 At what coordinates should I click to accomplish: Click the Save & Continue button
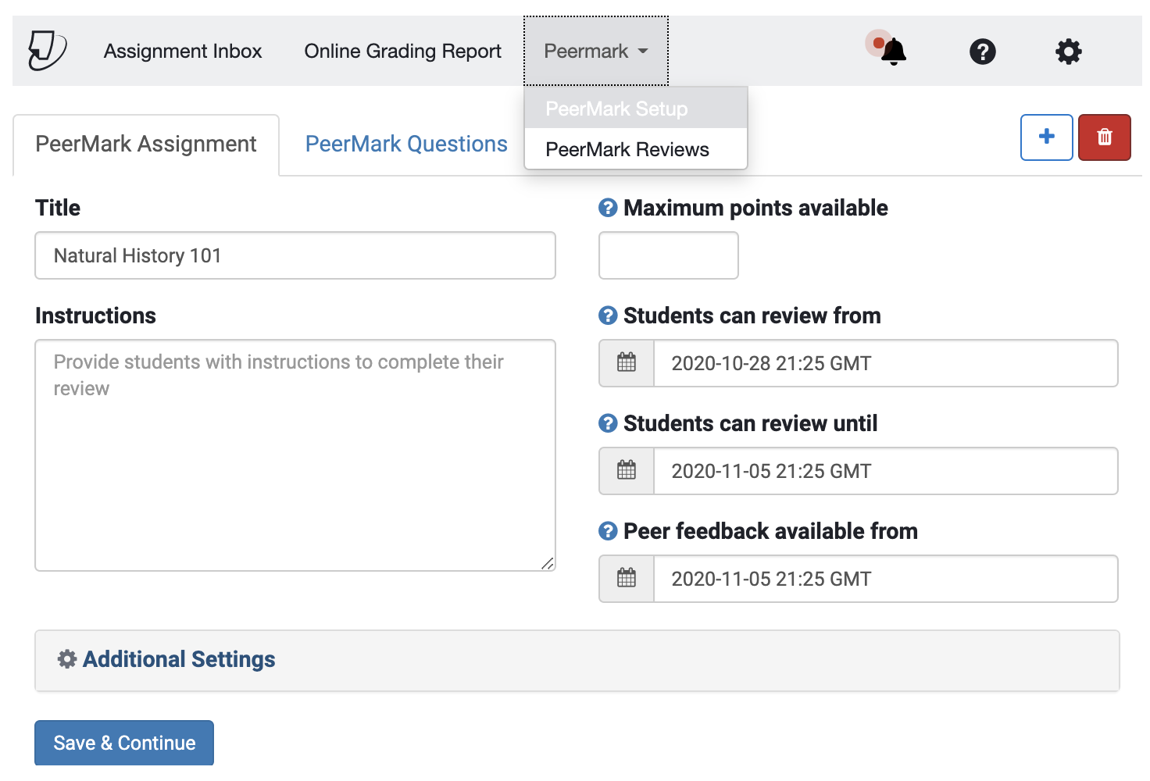[124, 743]
